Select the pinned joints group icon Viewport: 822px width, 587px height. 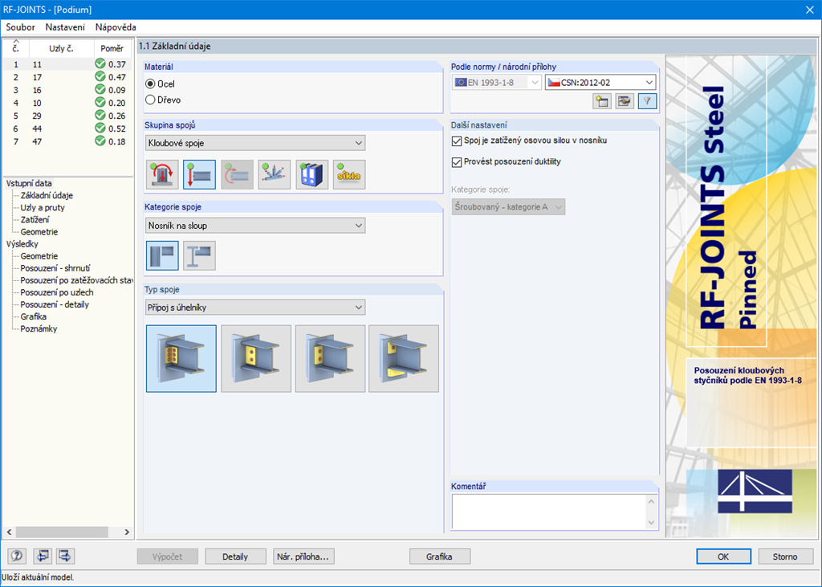click(x=199, y=175)
